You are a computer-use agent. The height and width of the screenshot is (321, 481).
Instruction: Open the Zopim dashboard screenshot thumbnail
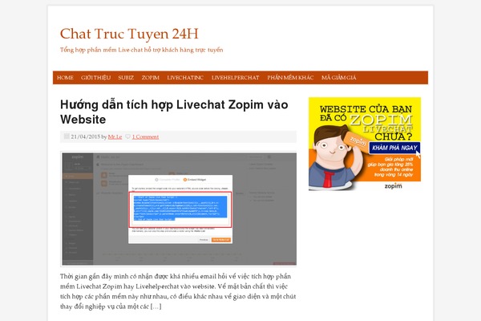179,209
